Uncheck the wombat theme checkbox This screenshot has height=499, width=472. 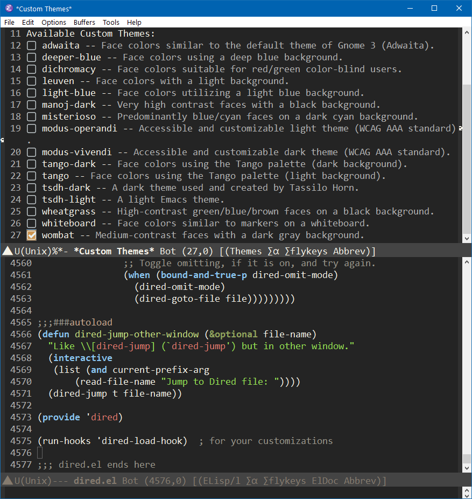pyautogui.click(x=31, y=235)
